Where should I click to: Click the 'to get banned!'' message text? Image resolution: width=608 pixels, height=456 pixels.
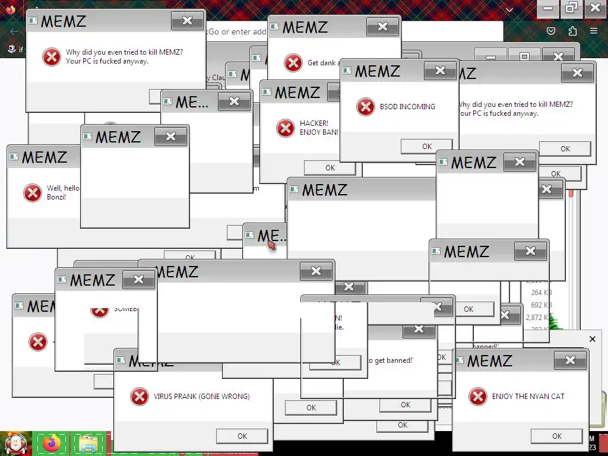(x=390, y=360)
